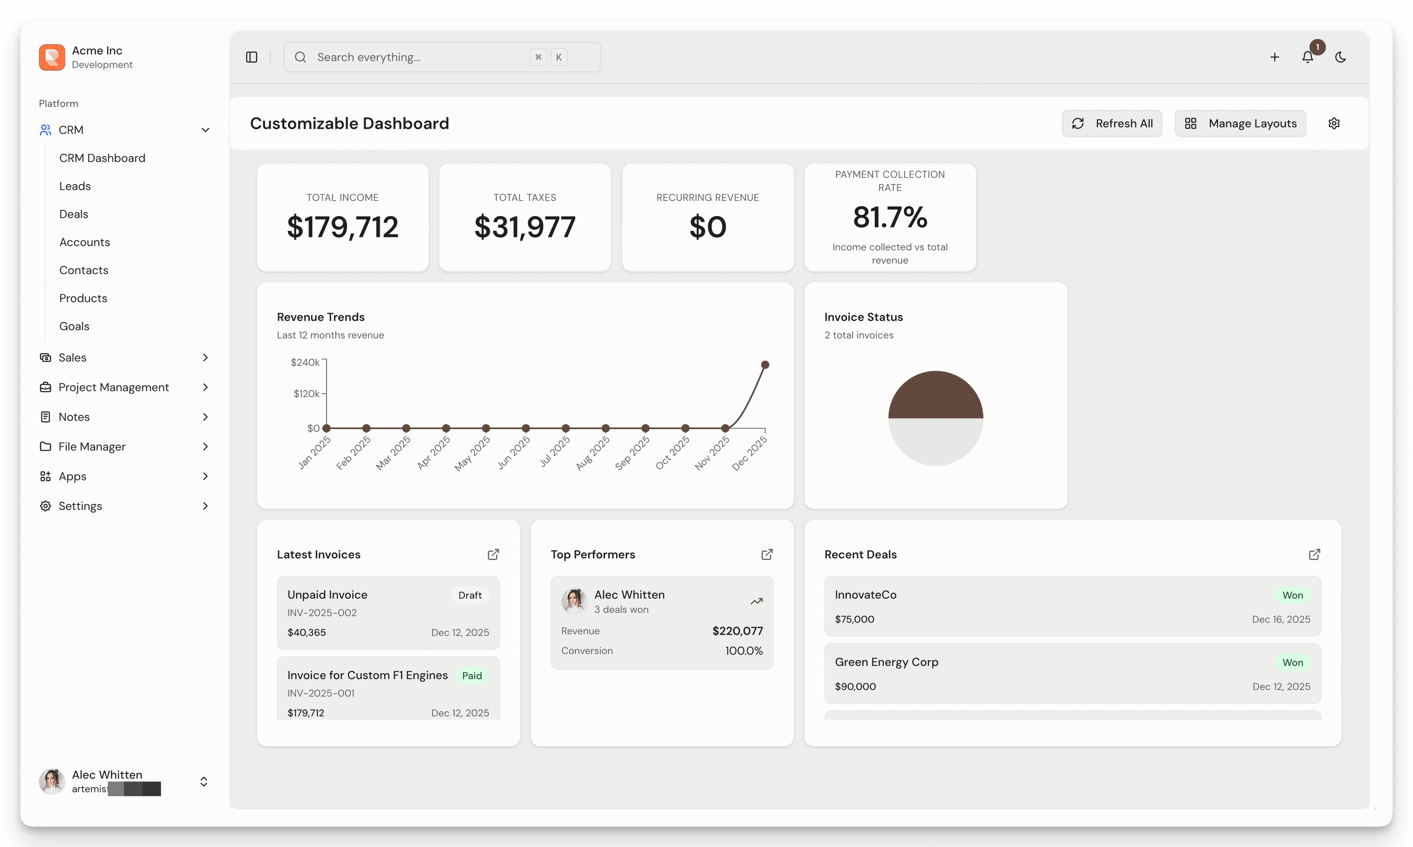Click the search magnifier icon
Image resolution: width=1413 pixels, height=847 pixels.
coord(300,57)
